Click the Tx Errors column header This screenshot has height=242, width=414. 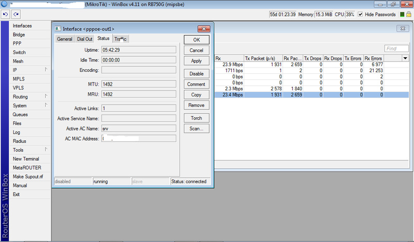353,58
